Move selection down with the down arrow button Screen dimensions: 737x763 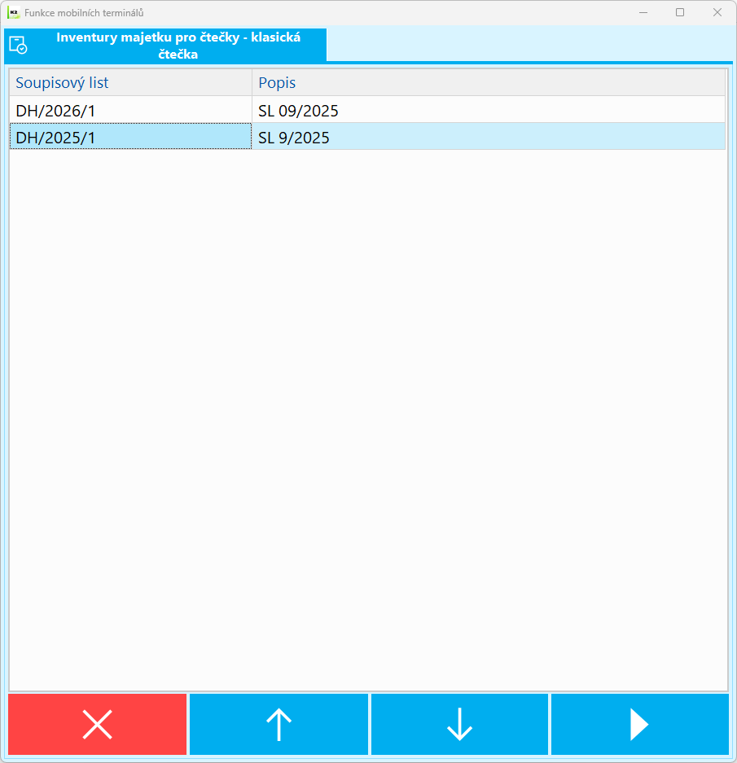pos(459,724)
